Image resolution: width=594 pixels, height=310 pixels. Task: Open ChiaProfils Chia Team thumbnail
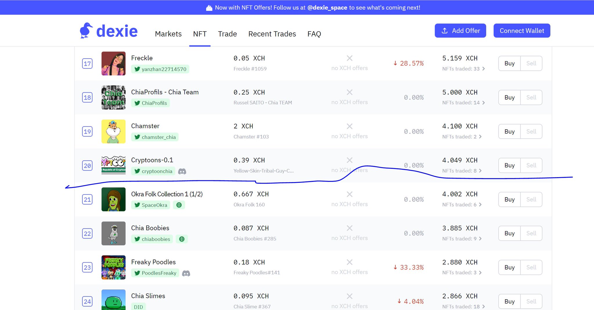pos(113,97)
